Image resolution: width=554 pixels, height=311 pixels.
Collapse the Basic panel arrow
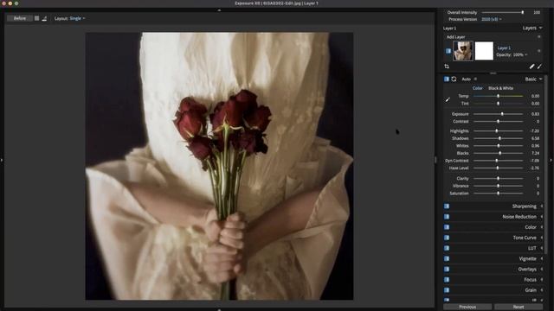[540, 79]
